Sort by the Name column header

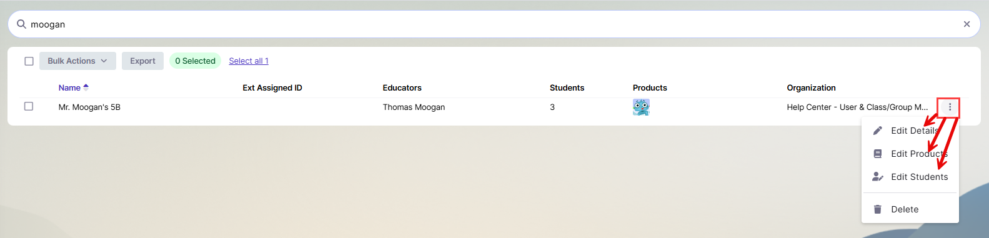coord(69,87)
